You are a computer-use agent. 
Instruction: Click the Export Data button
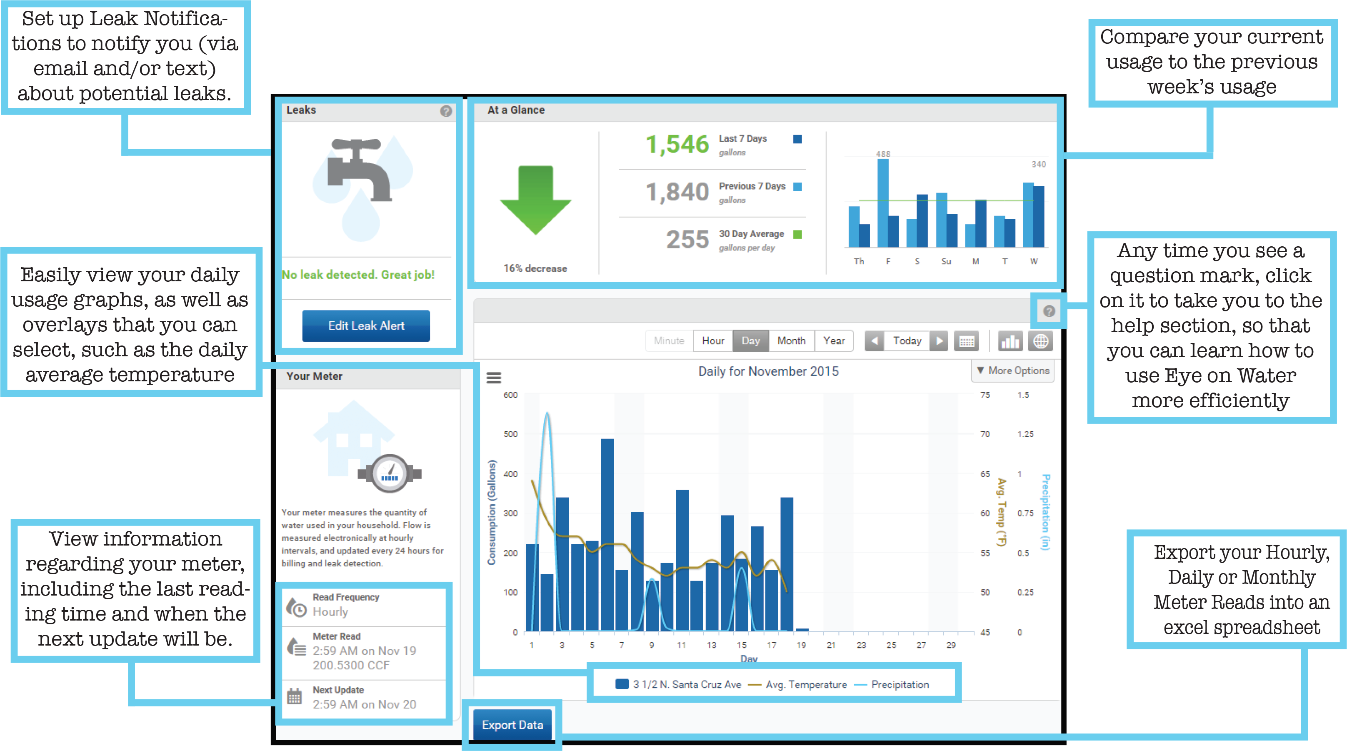(x=512, y=725)
